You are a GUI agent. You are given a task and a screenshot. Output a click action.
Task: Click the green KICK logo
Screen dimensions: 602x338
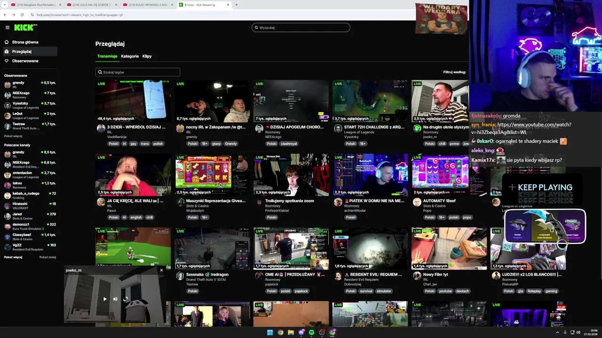point(25,28)
